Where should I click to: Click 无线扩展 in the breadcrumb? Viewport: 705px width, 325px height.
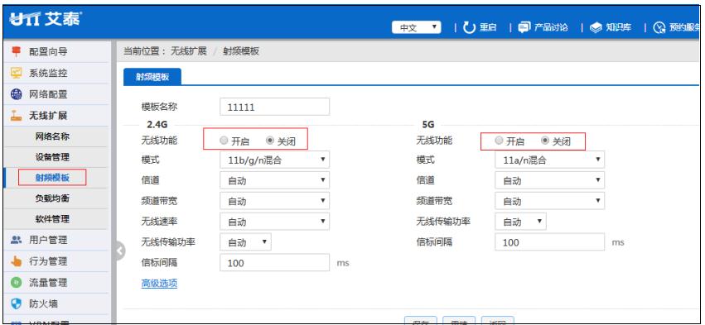[188, 51]
